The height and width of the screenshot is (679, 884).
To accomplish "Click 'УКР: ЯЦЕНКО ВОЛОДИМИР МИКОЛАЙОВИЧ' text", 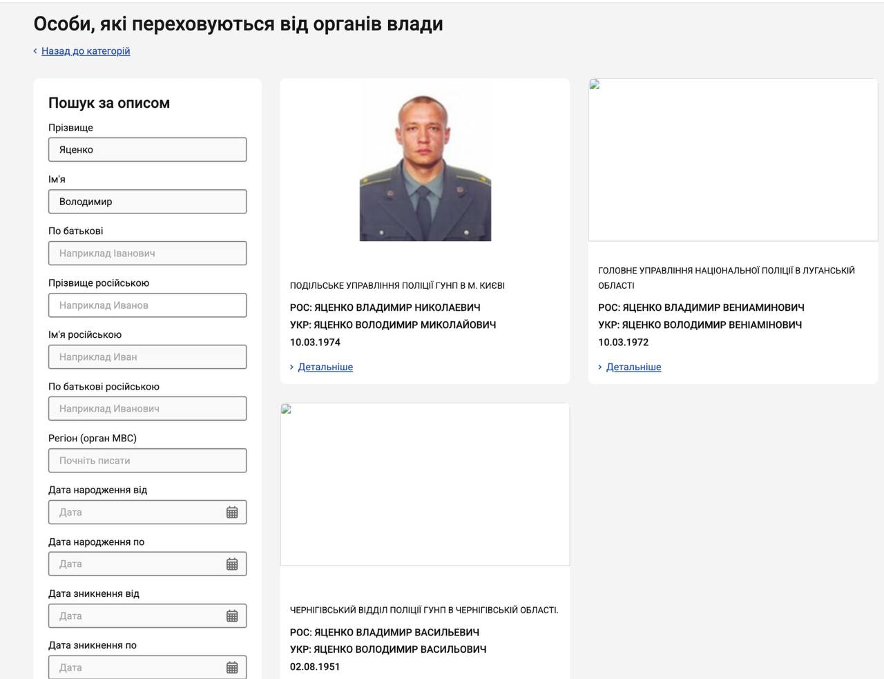I will (x=393, y=325).
